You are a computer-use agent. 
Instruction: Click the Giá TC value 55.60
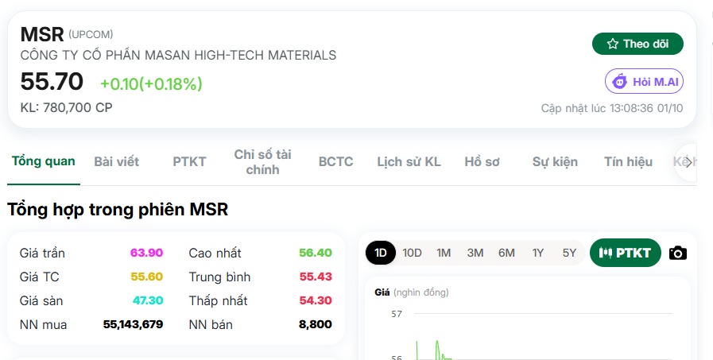pyautogui.click(x=146, y=277)
